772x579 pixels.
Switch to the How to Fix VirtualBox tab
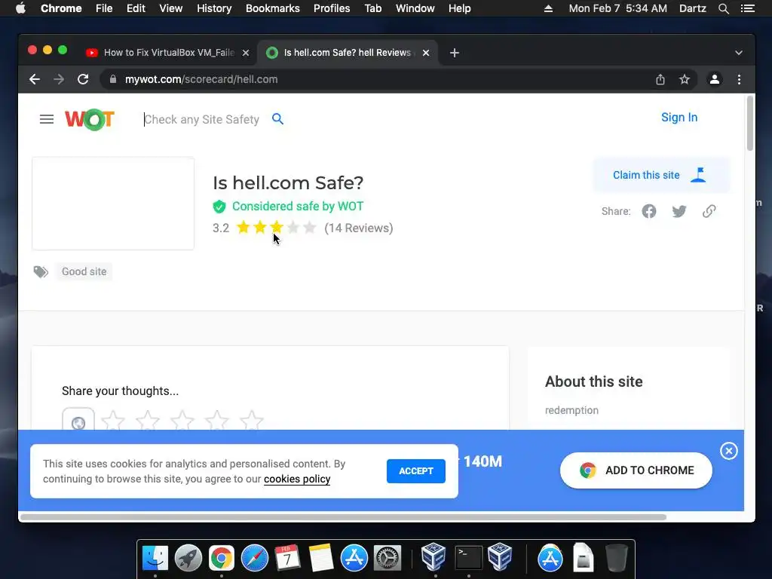point(169,53)
